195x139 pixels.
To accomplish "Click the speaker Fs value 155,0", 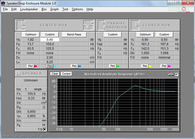I will coord(31,94).
